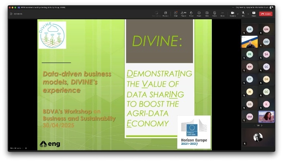The image size is (283, 162).
Task: Open the meeting Notes
Action: click(214, 14)
